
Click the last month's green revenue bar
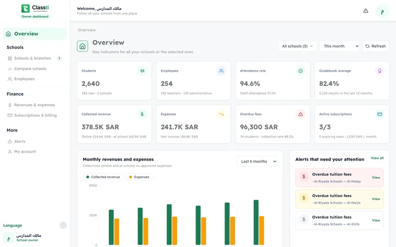pos(256,222)
